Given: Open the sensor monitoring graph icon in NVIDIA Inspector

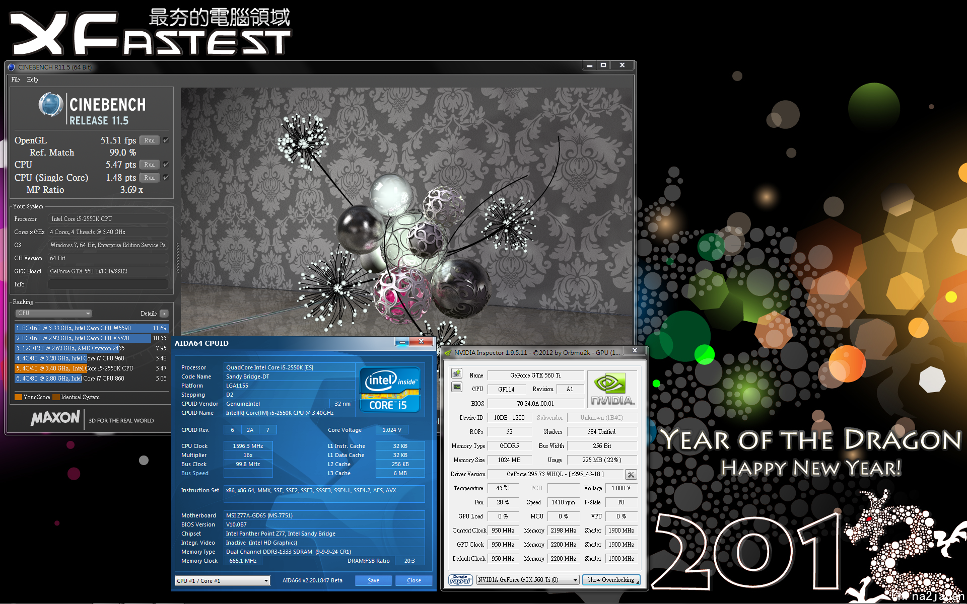Looking at the screenshot, I should pyautogui.click(x=457, y=387).
